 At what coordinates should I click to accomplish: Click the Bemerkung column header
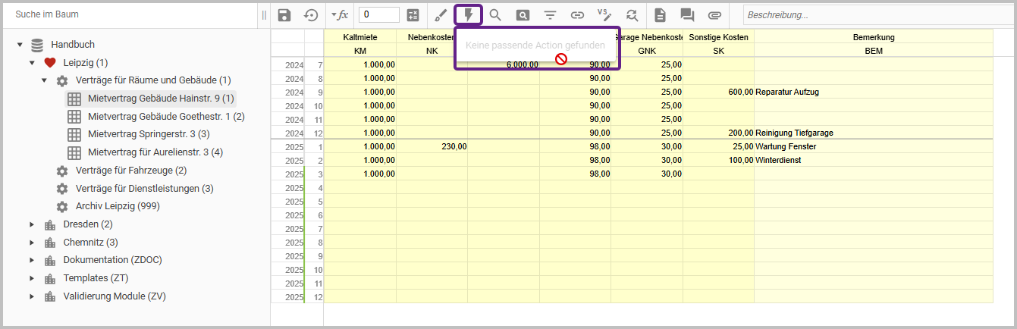coord(873,37)
